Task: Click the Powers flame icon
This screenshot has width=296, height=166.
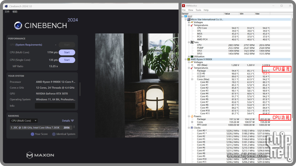Action: tap(192, 116)
